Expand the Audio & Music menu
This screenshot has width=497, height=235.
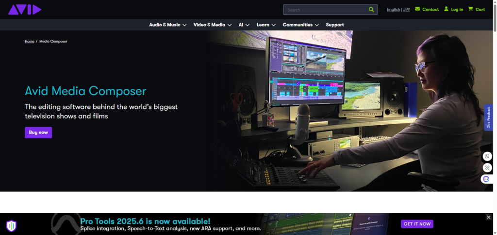(167, 25)
